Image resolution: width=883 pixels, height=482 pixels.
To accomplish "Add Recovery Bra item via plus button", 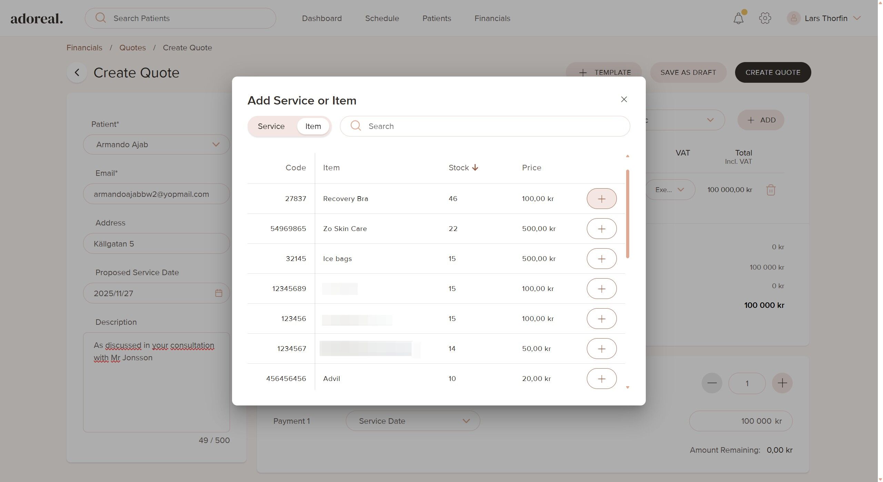I will (601, 199).
